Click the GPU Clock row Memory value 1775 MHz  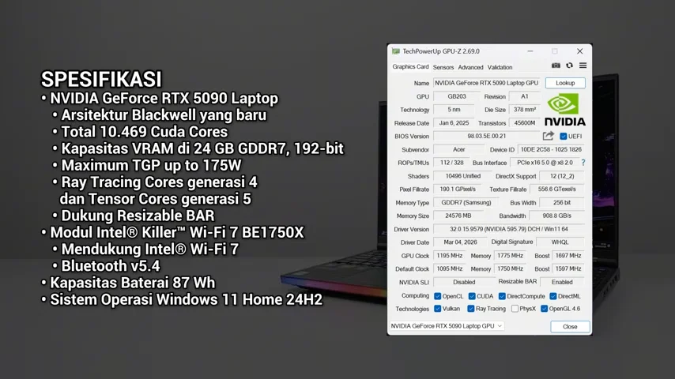[x=510, y=256]
